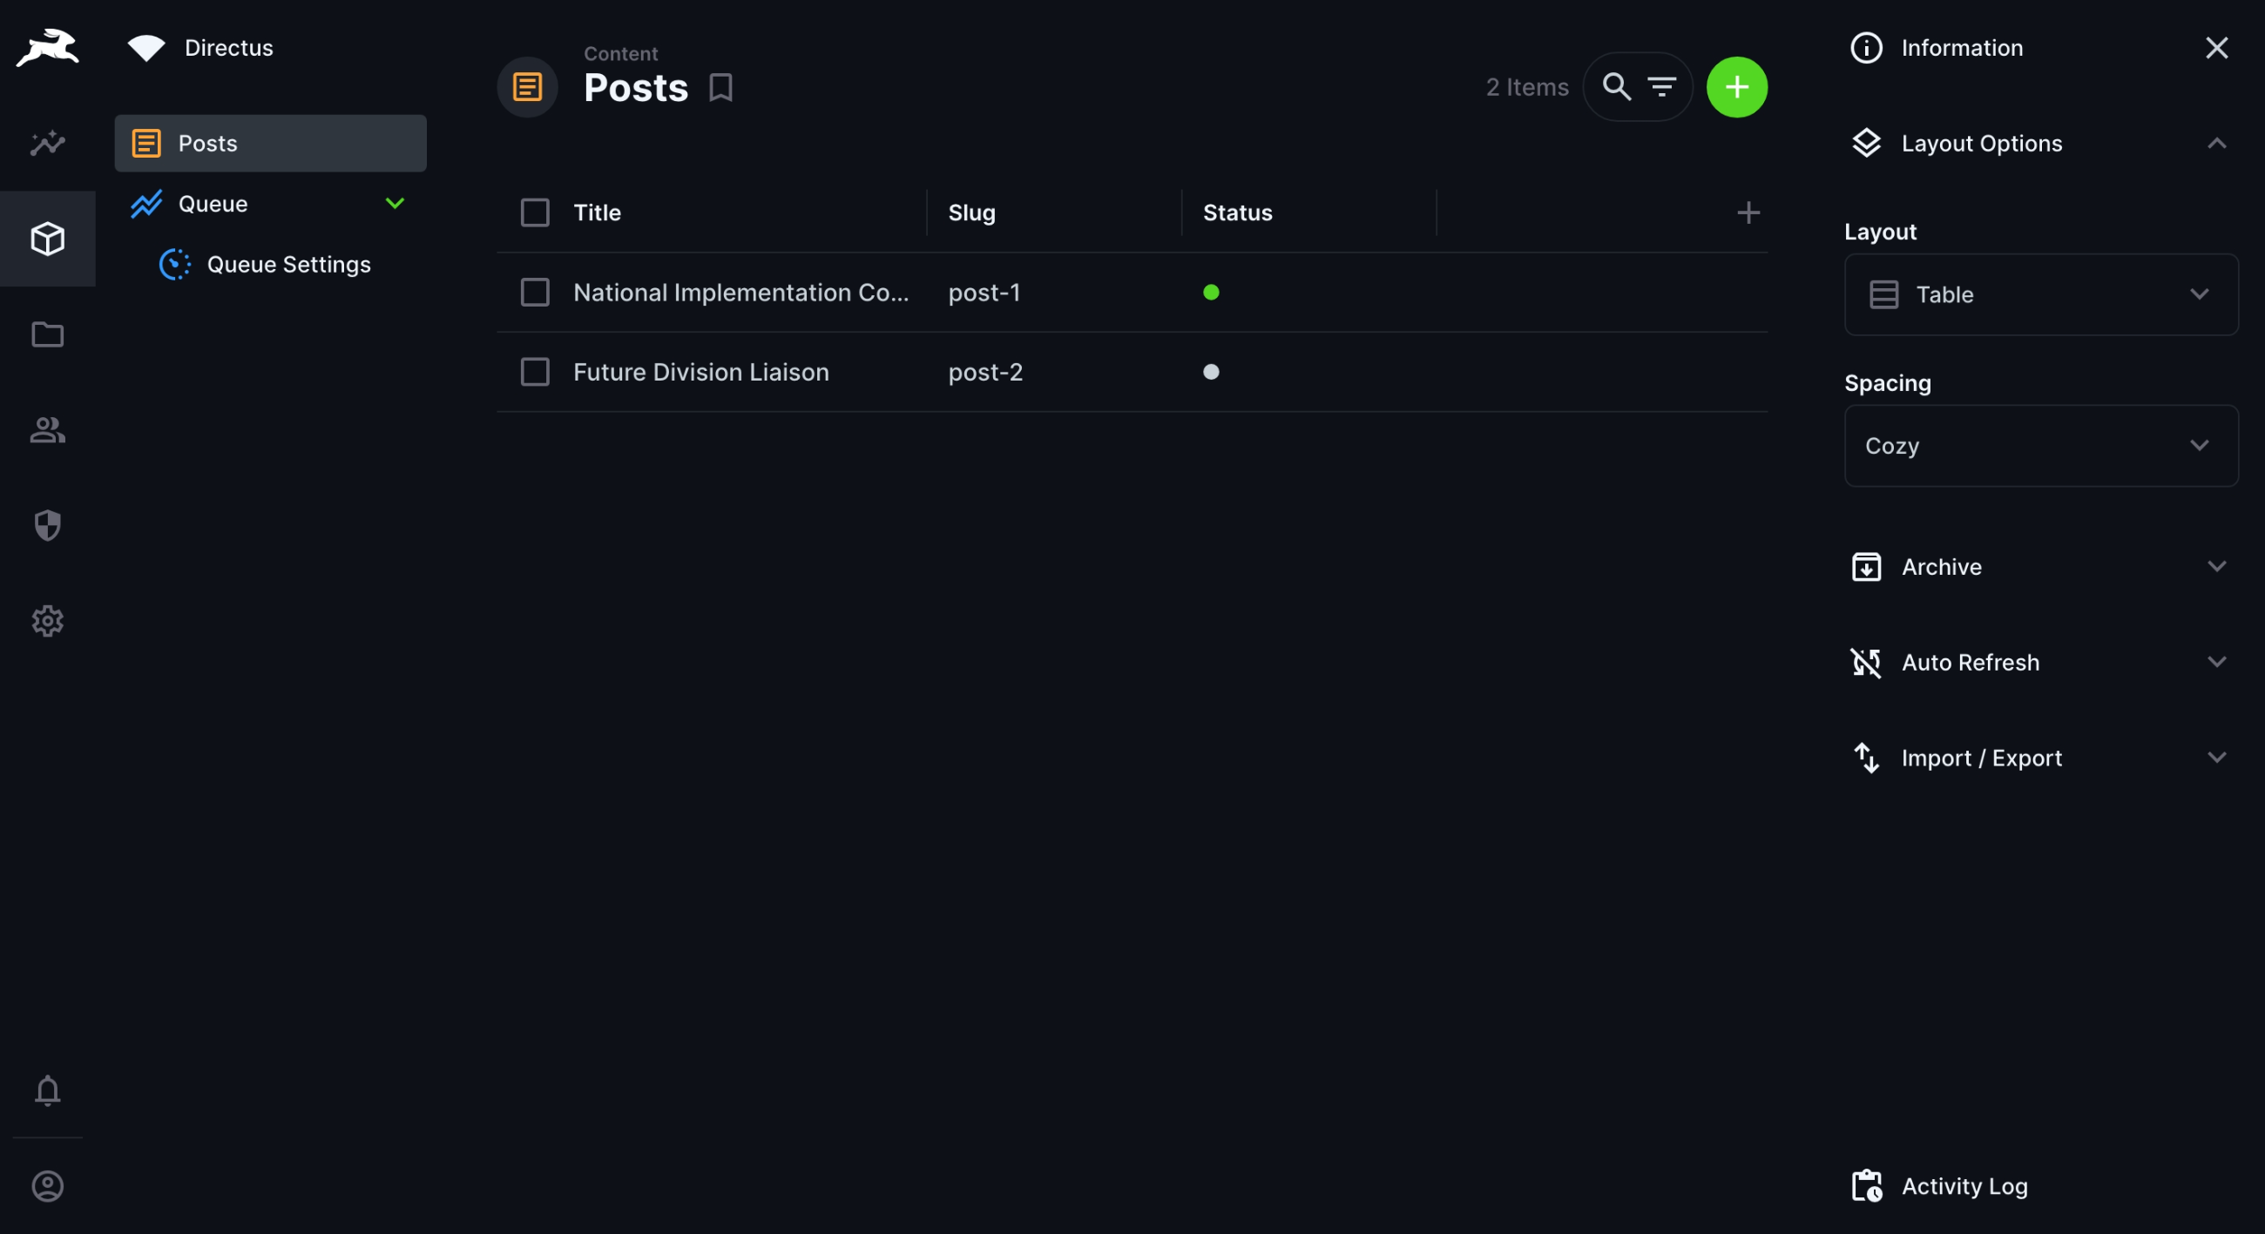2265x1234 pixels.
Task: Open the Activity Log
Action: [x=1964, y=1185]
